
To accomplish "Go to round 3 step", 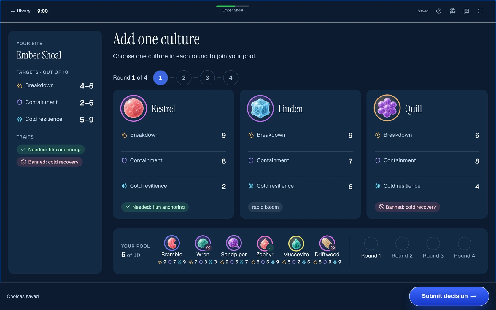I will (207, 78).
